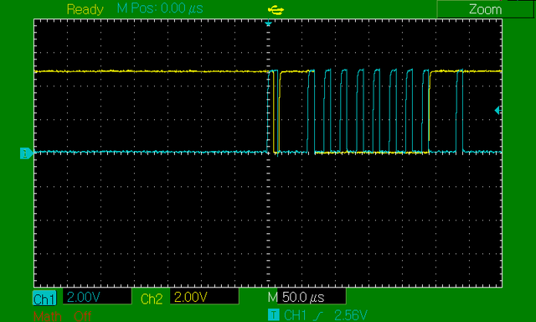The image size is (536, 322).
Task: Click the USB connection icon
Action: point(276,10)
